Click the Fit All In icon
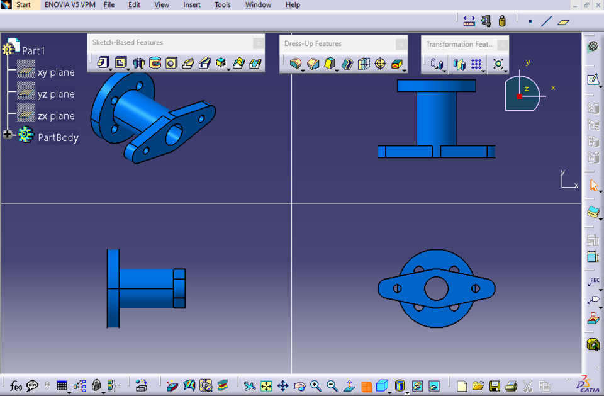The image size is (604, 396). [266, 385]
